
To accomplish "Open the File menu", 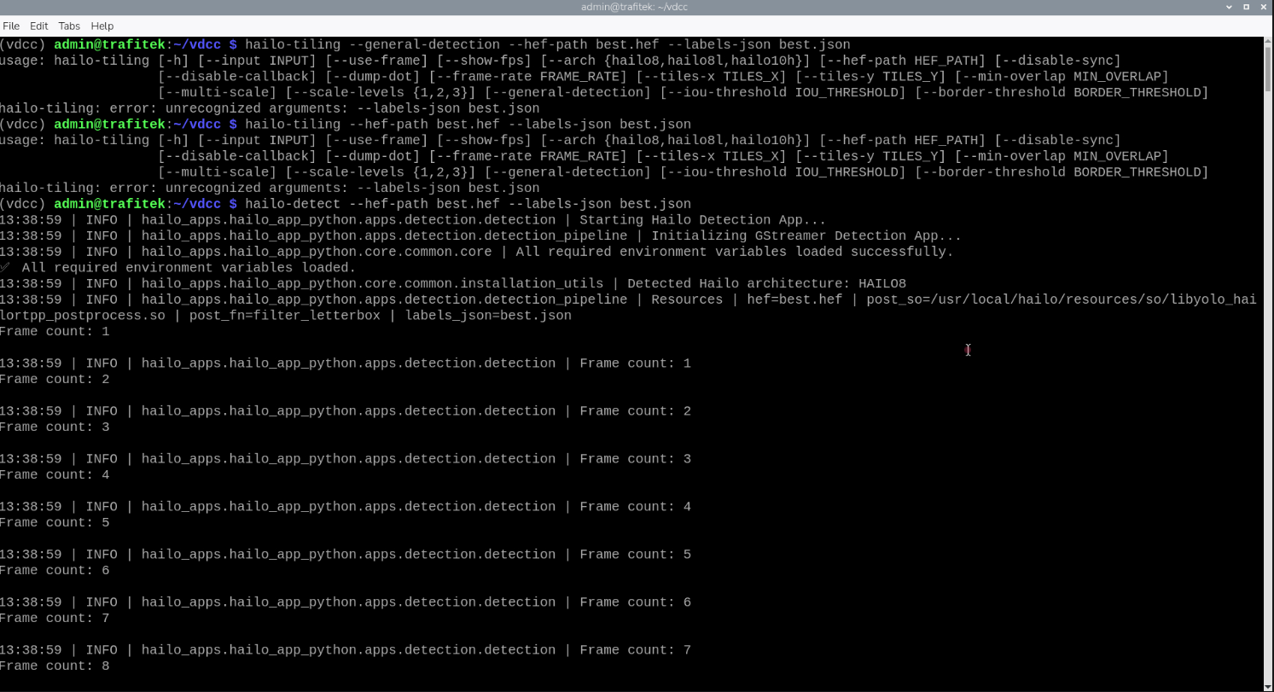I will click(x=11, y=26).
